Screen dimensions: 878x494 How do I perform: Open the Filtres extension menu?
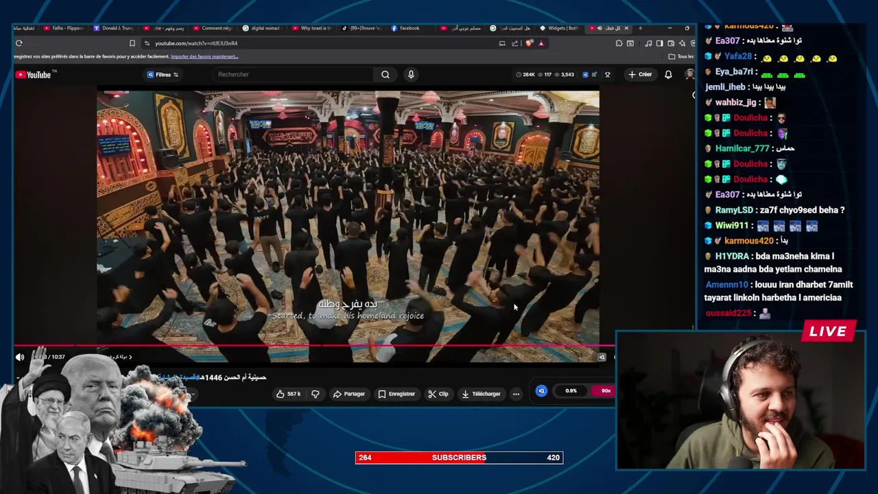coord(163,75)
